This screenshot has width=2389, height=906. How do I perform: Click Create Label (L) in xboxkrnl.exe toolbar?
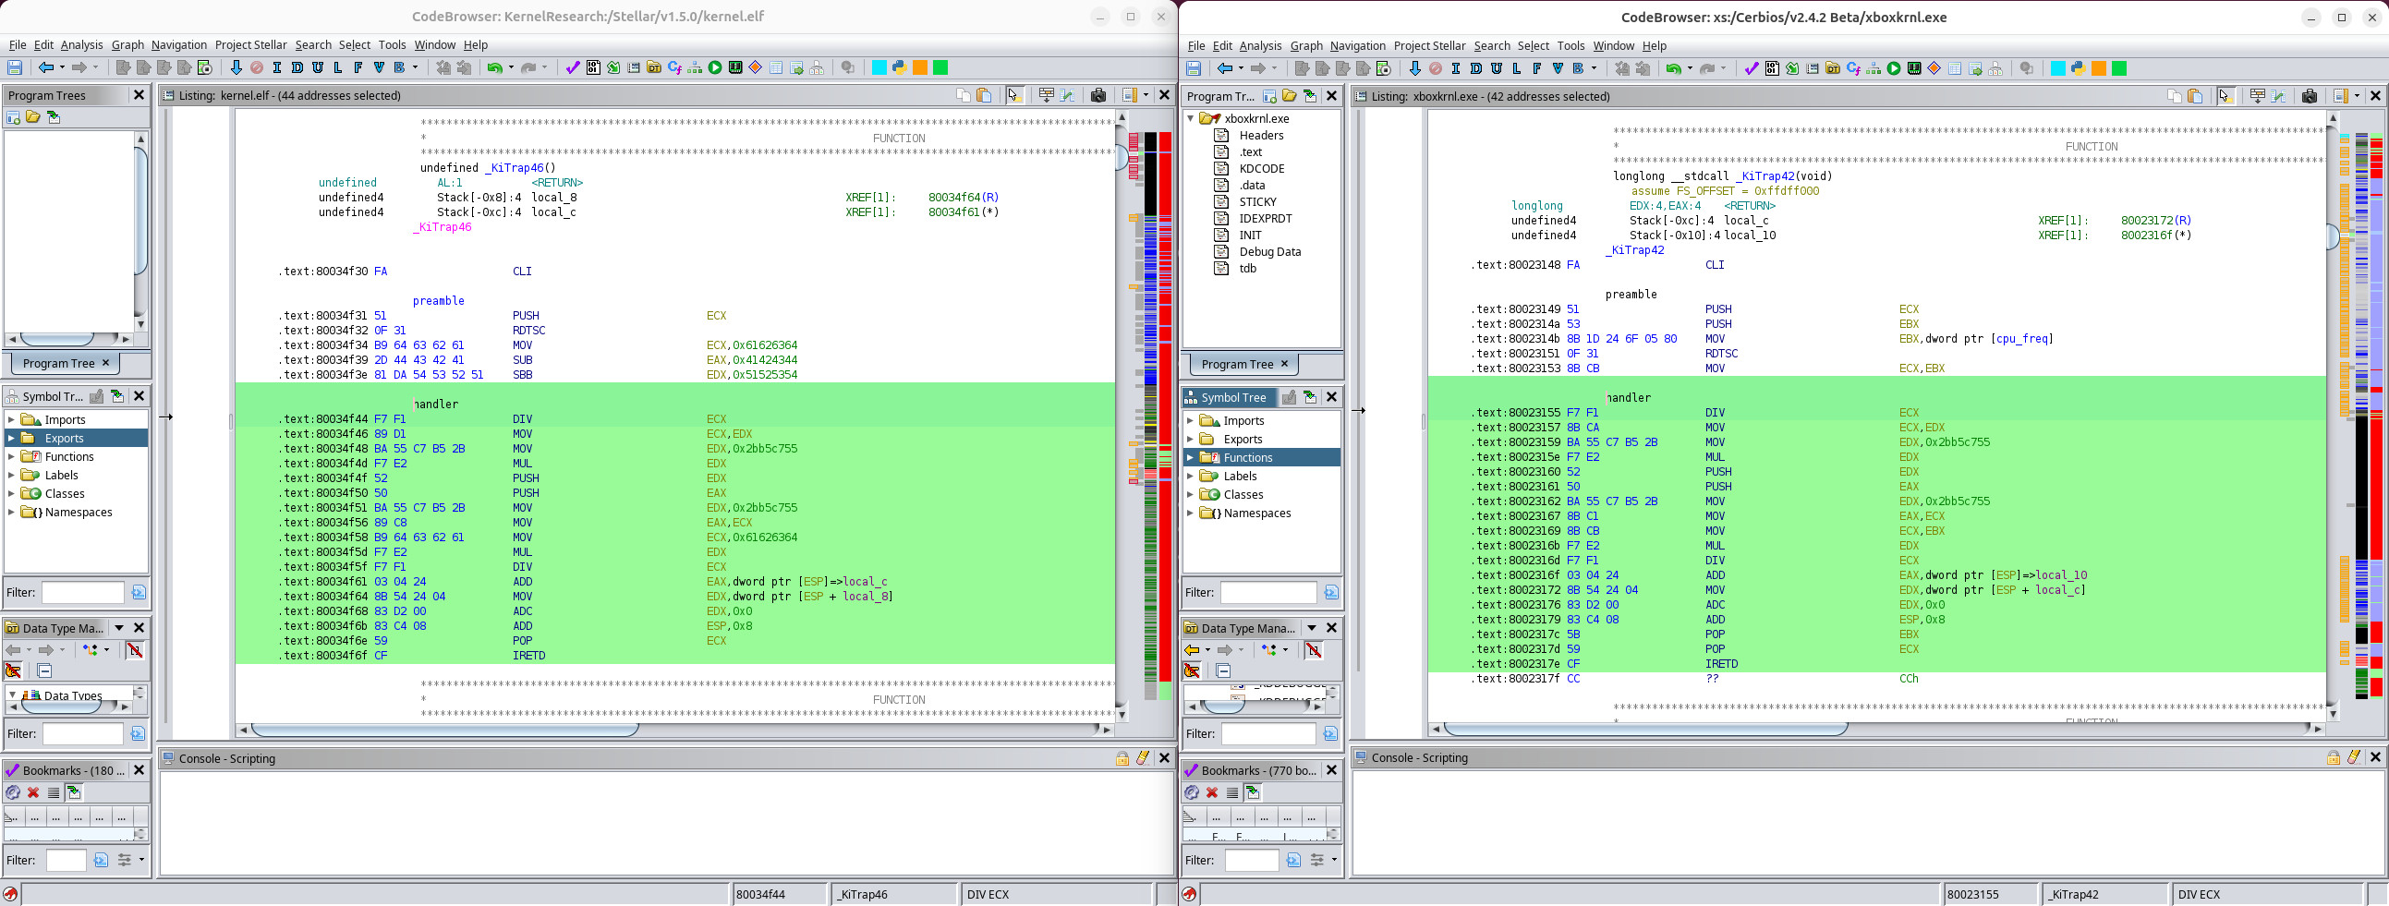coord(1516,68)
